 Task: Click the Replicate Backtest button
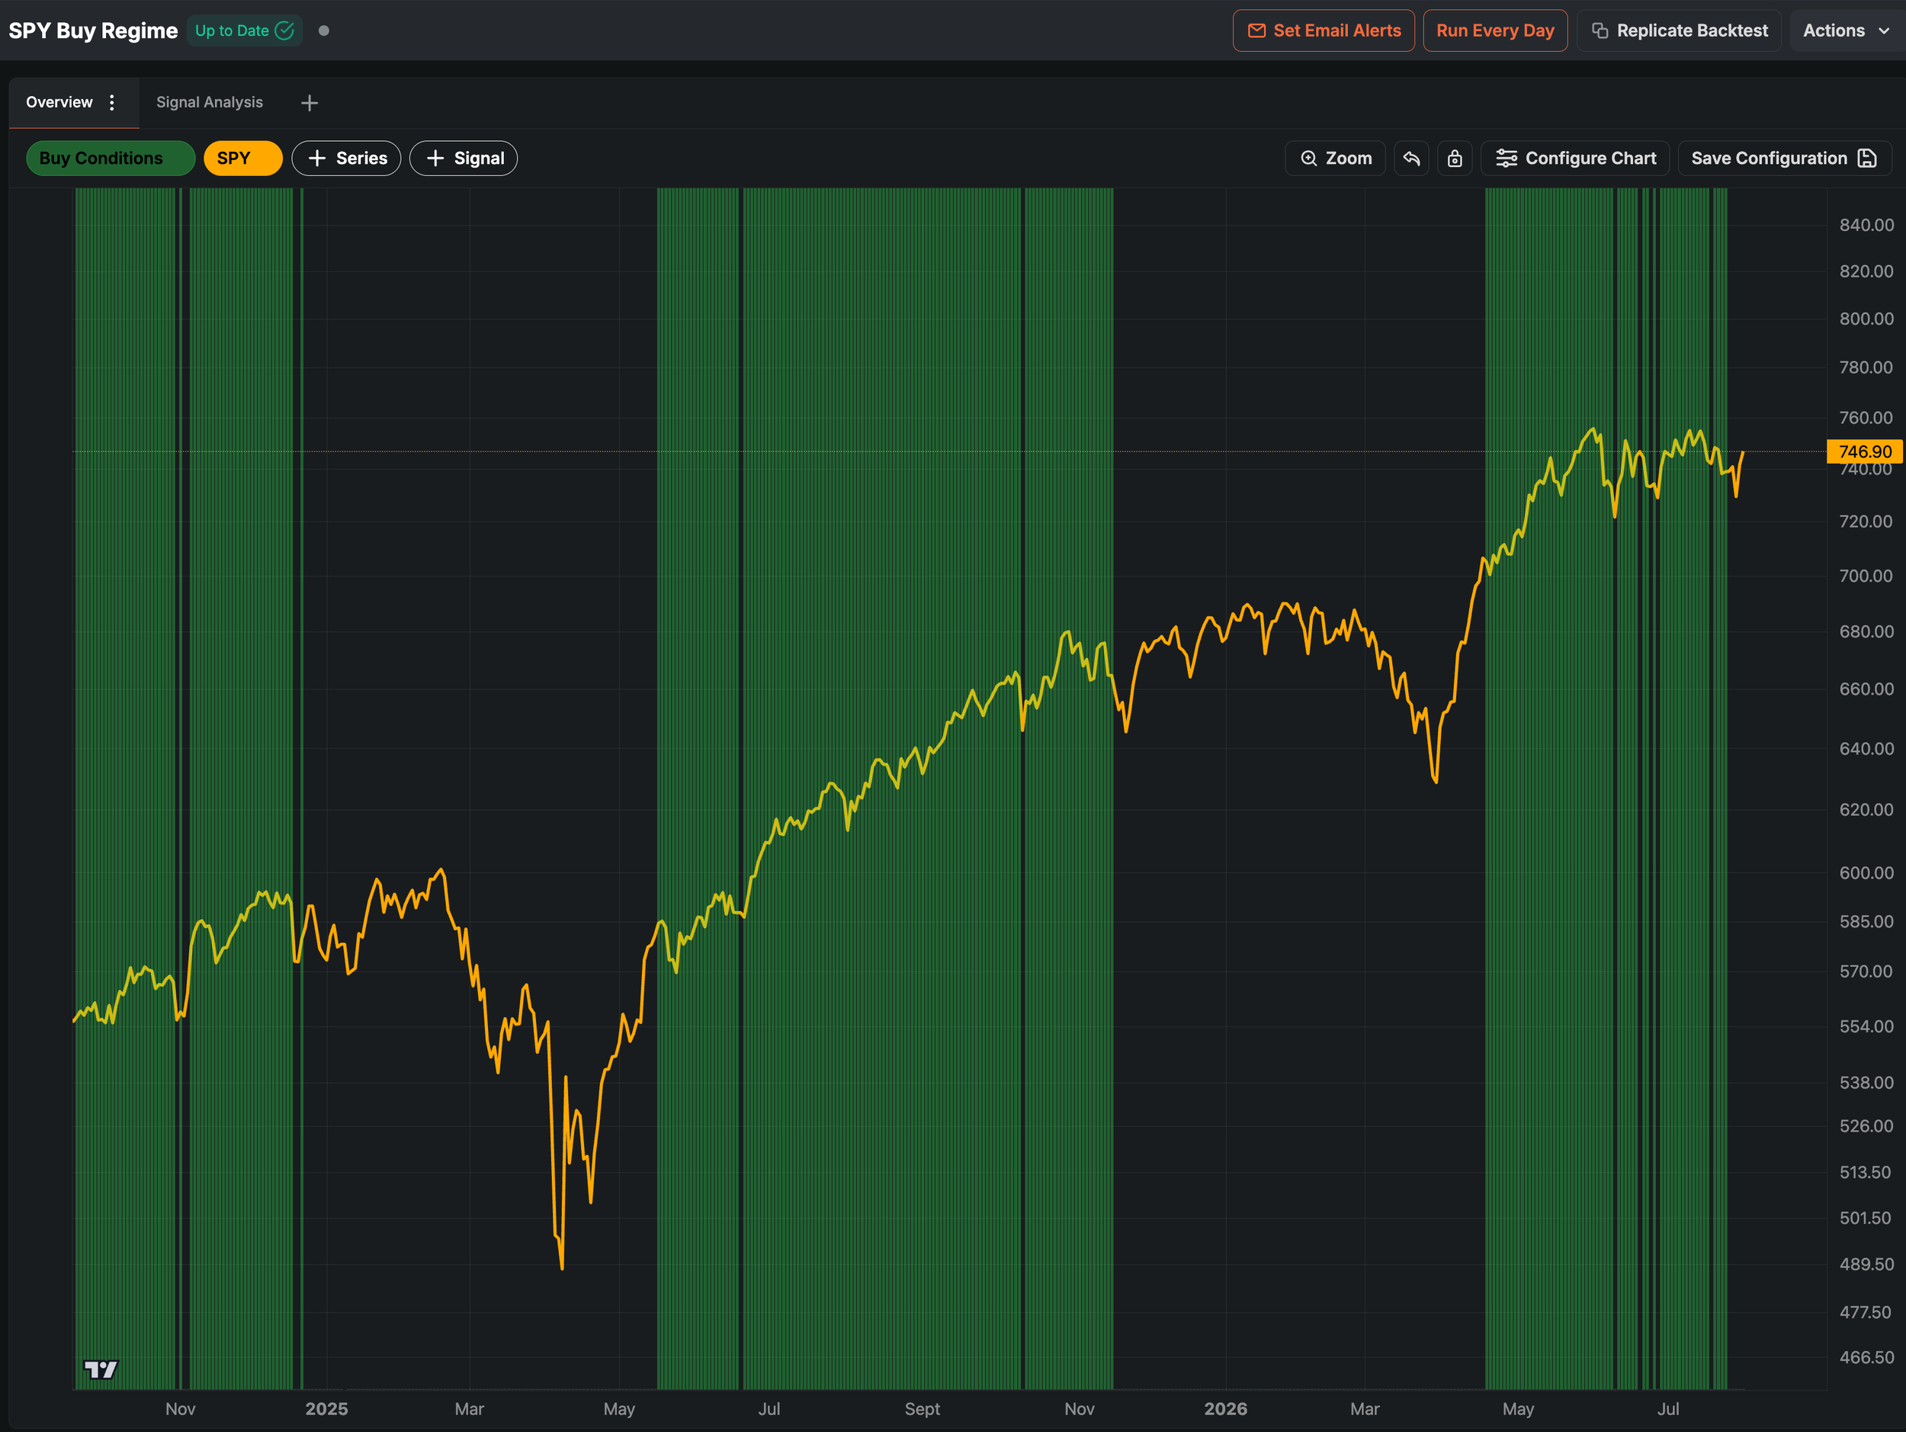[1680, 31]
